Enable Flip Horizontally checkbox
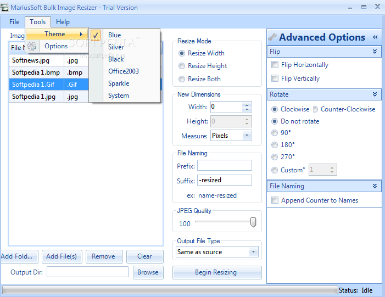 (275, 65)
